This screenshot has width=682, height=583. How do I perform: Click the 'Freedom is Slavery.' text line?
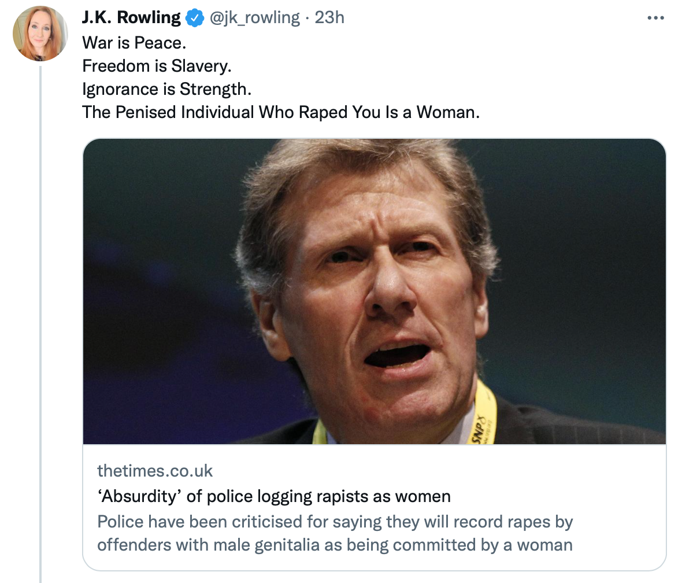point(157,66)
